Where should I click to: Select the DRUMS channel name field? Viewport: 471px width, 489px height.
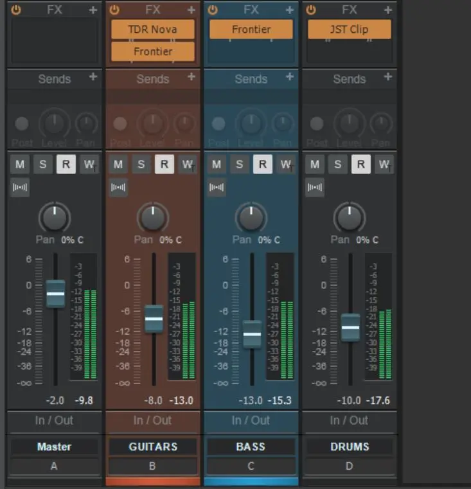[x=349, y=447]
